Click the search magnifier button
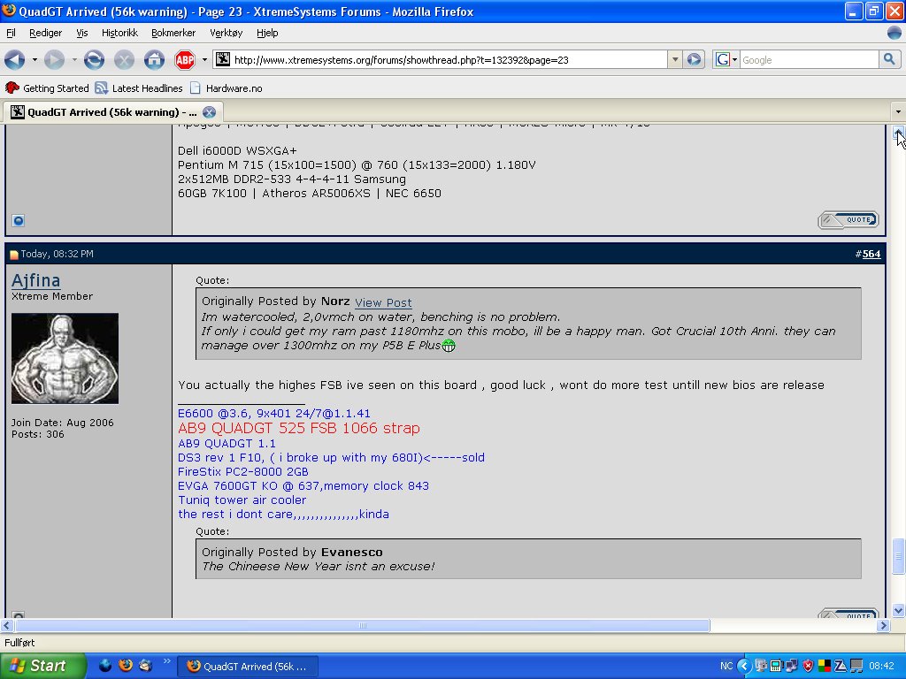 point(889,59)
